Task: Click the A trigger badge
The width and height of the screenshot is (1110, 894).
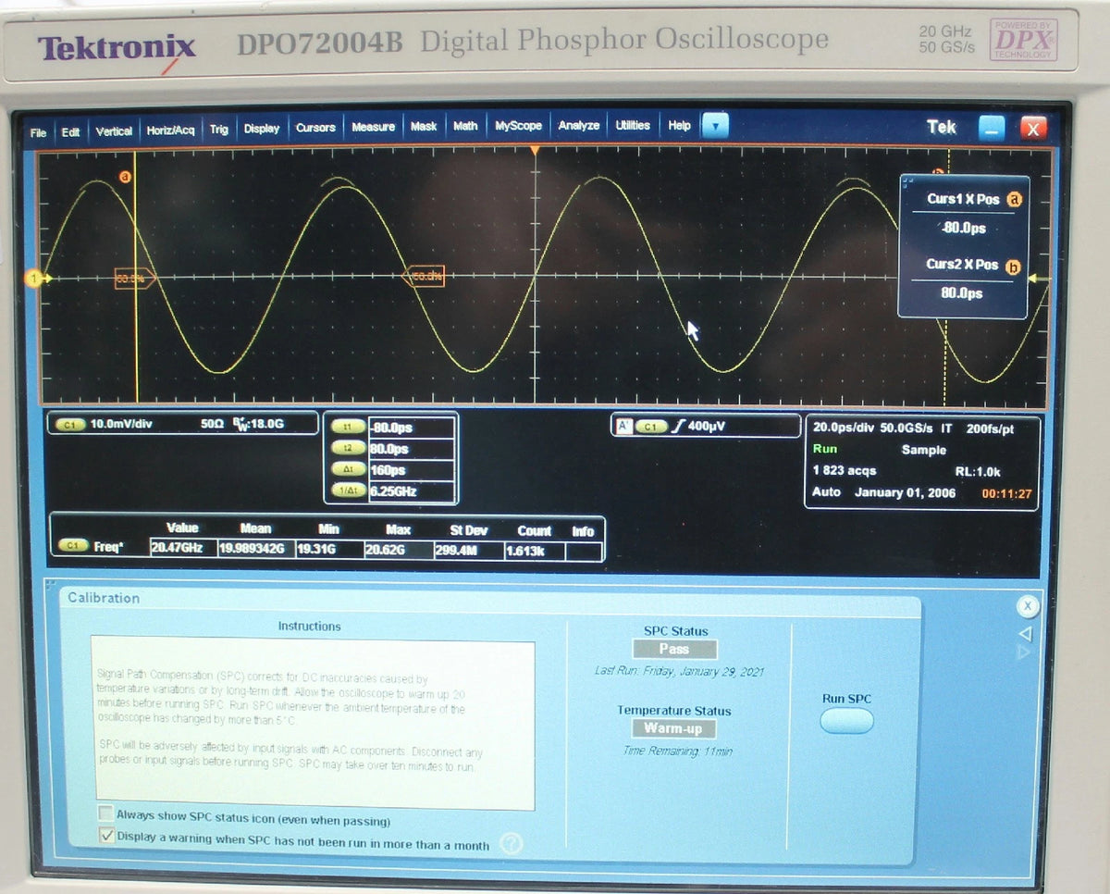Action: (623, 427)
